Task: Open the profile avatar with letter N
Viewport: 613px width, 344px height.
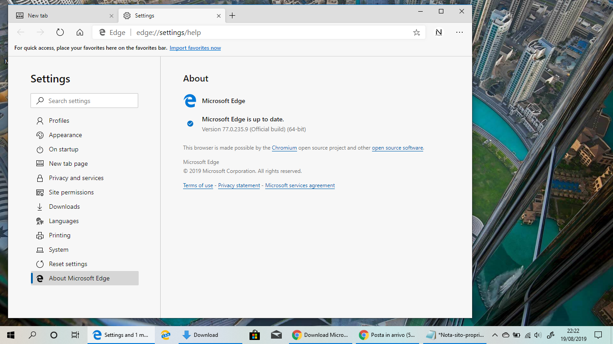Action: pos(438,32)
